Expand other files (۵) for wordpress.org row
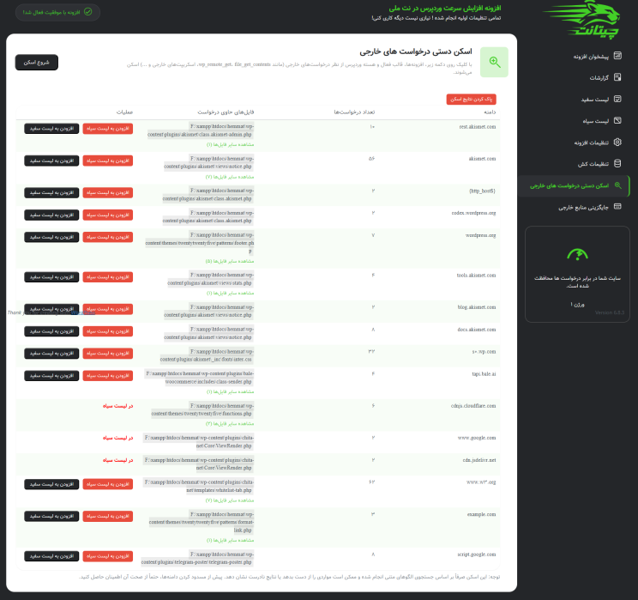Viewport: 638px width, 600px height. 230,261
